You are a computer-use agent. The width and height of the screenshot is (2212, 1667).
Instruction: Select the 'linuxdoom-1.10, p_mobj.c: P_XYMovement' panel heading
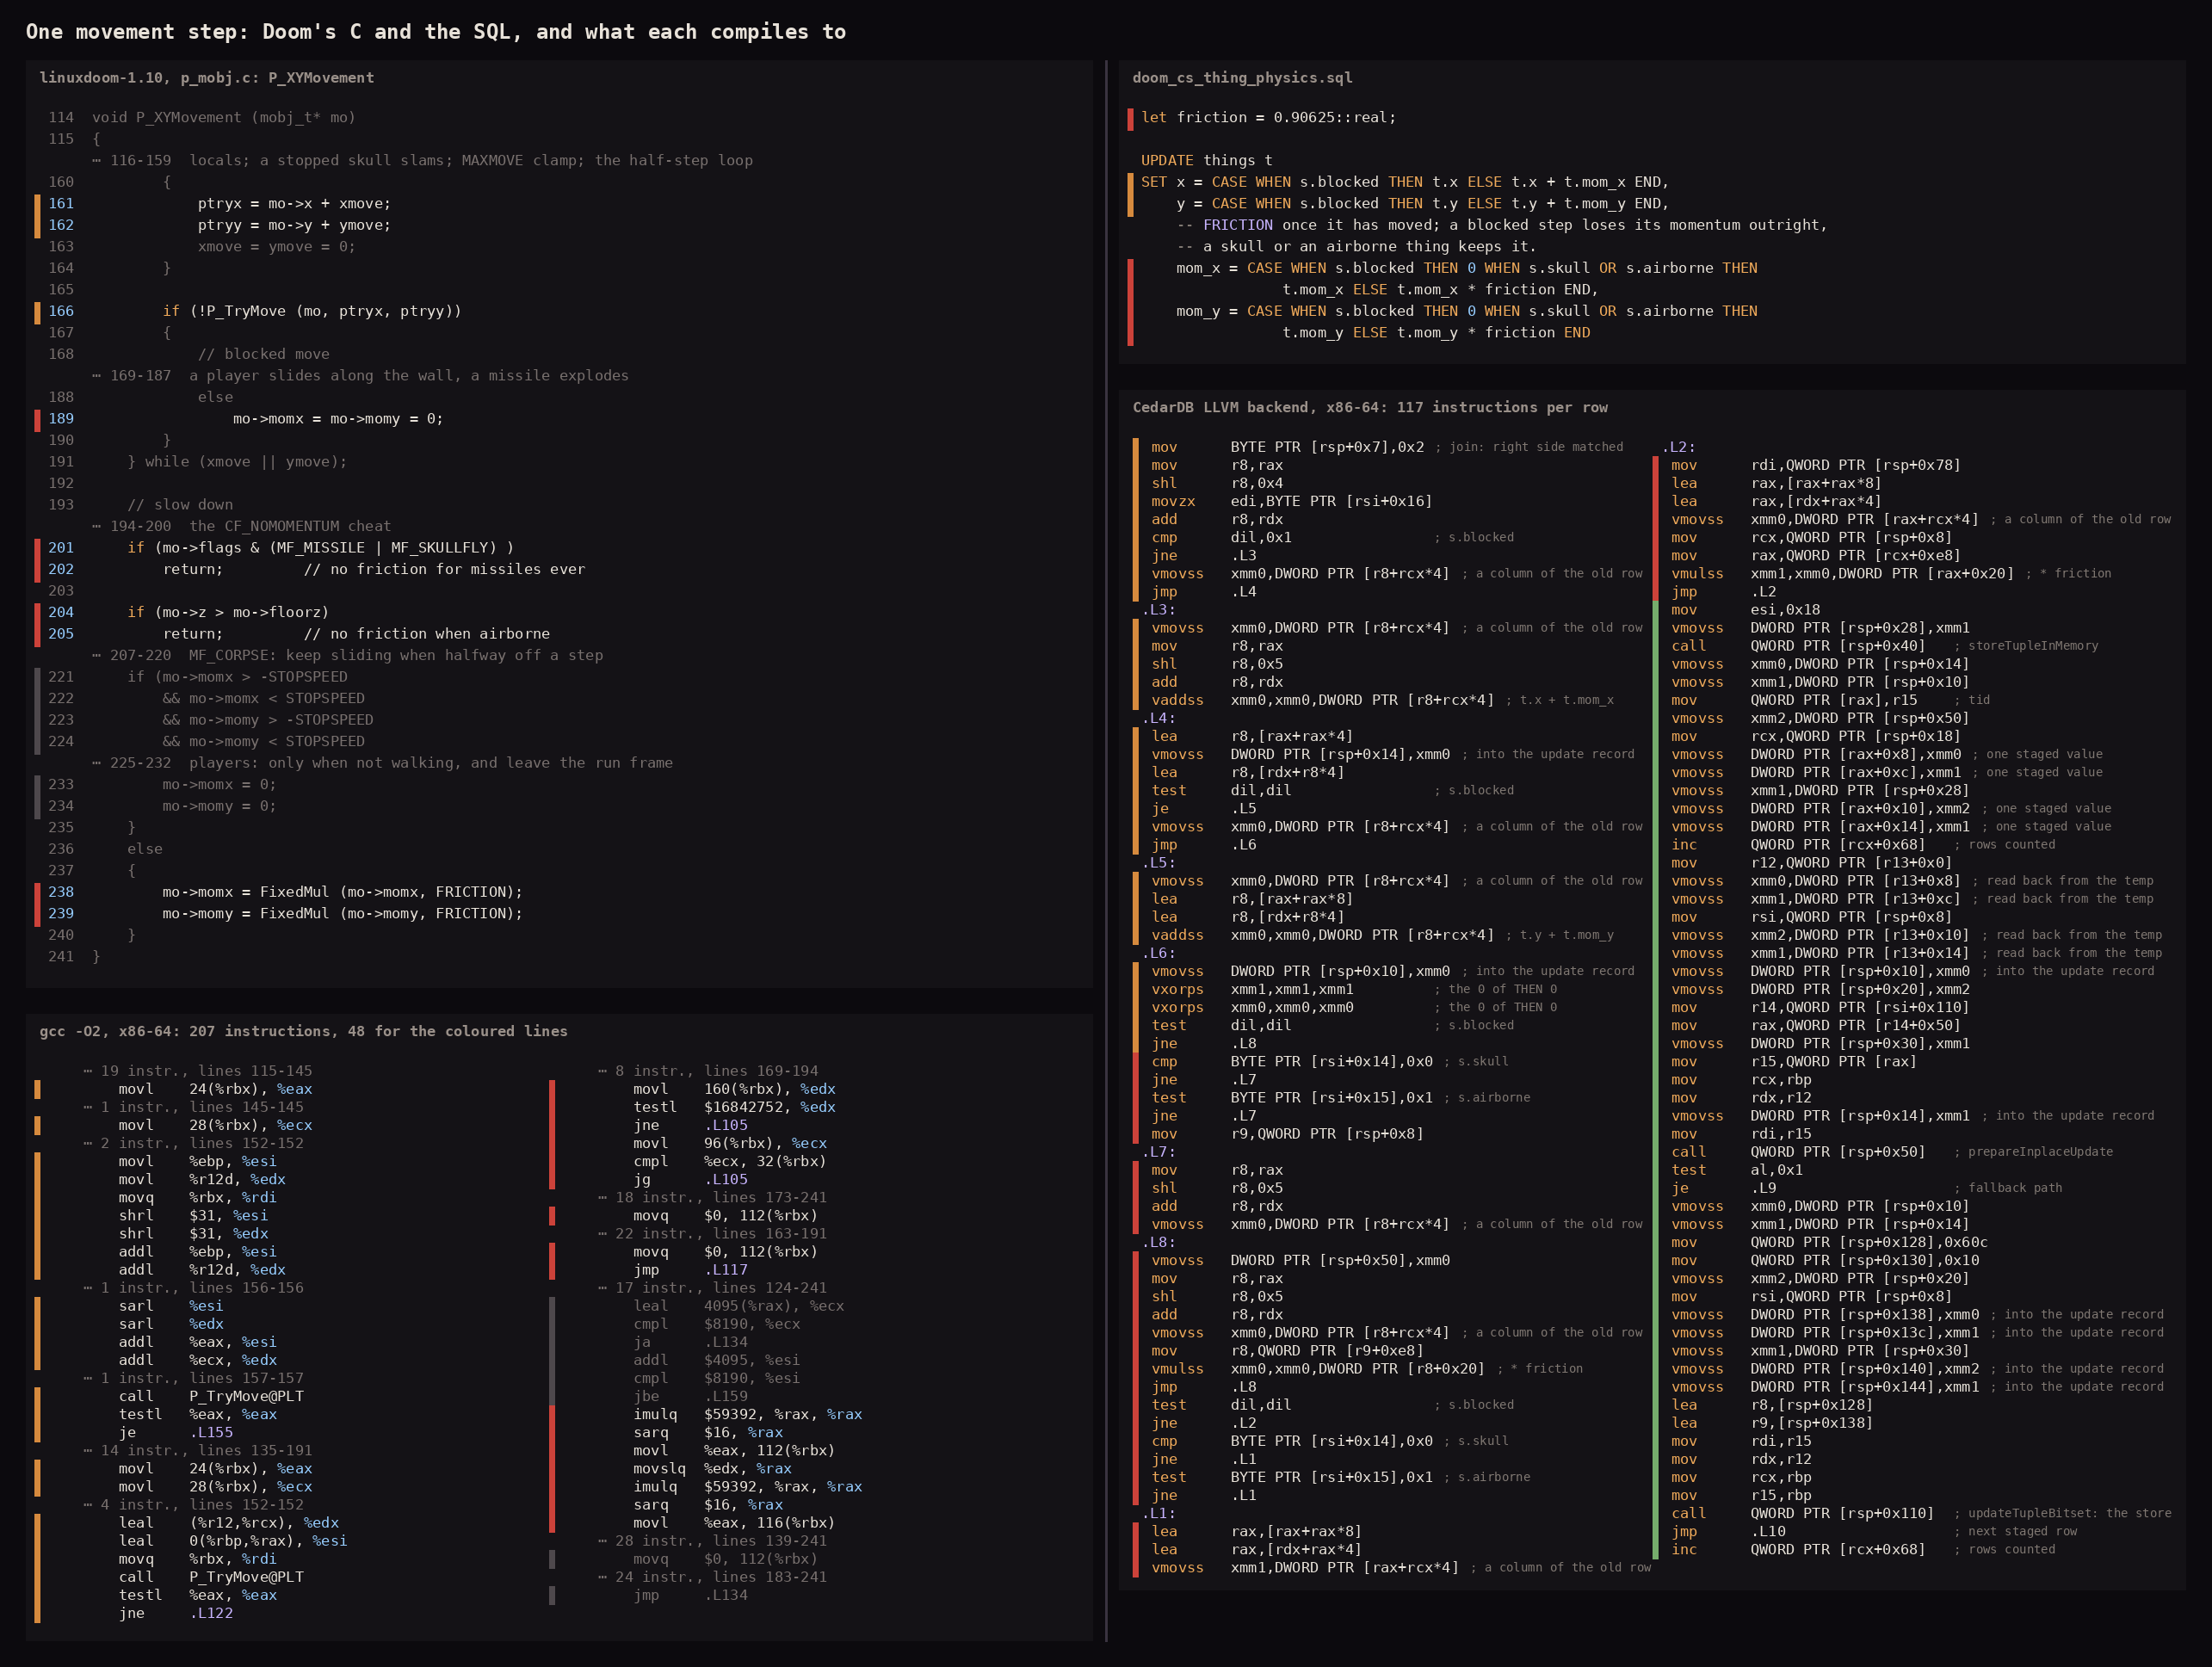click(207, 78)
